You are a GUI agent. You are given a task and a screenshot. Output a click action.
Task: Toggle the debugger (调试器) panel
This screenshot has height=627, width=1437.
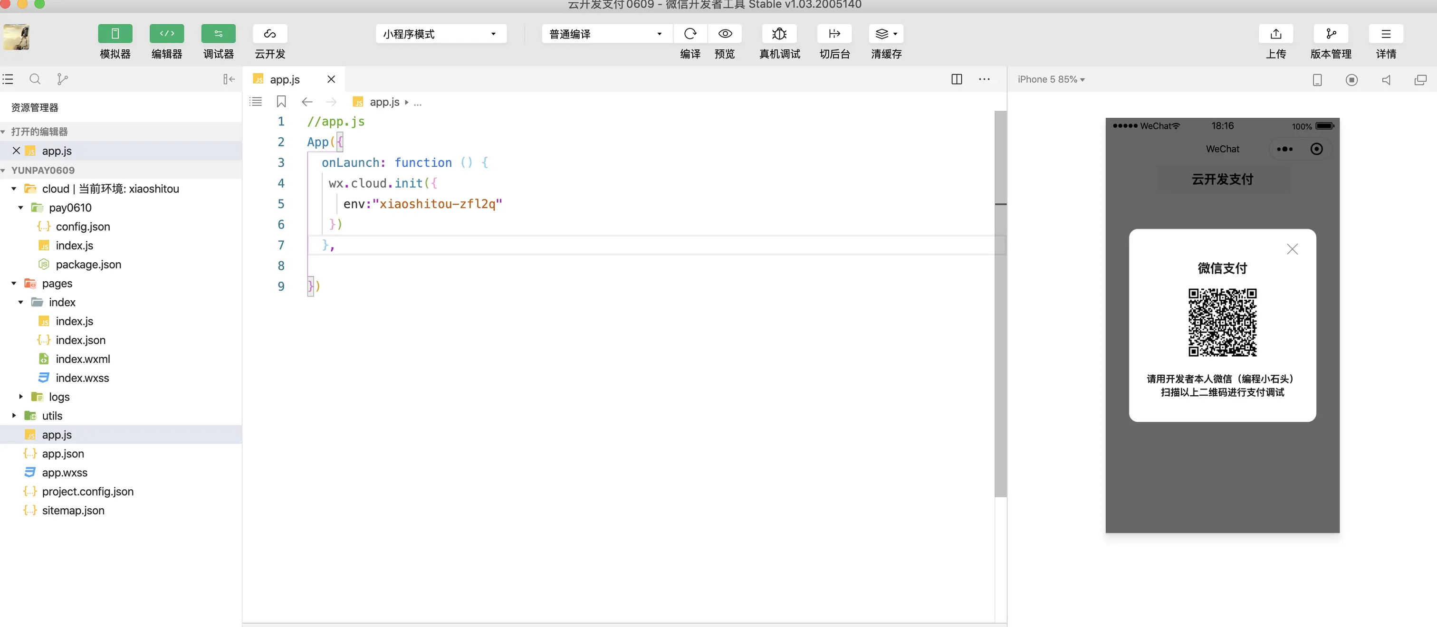point(218,34)
